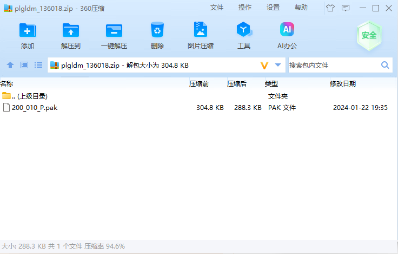
Task: Minimize the 360压缩 window
Action: point(363,8)
